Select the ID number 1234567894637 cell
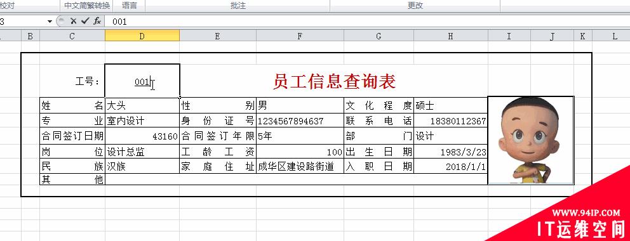The height and width of the screenshot is (241, 630). pyautogui.click(x=300, y=120)
